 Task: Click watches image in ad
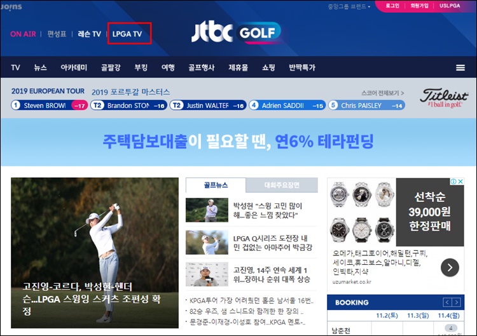tap(362, 212)
